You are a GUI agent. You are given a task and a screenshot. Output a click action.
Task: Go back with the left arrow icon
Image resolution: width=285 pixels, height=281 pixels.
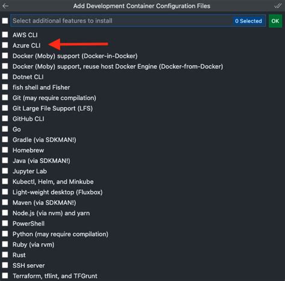5,6
